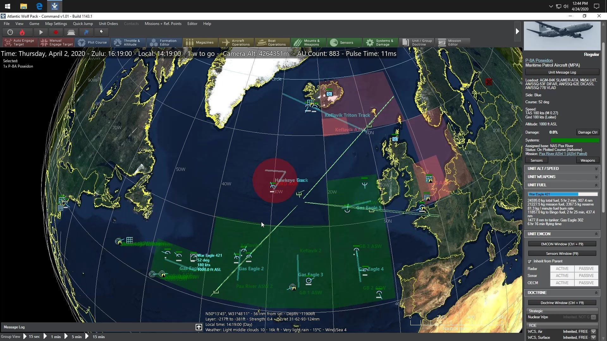This screenshot has height=341, width=607.
Task: Click the blue curved arrow toolbar icon
Action: coord(86,32)
